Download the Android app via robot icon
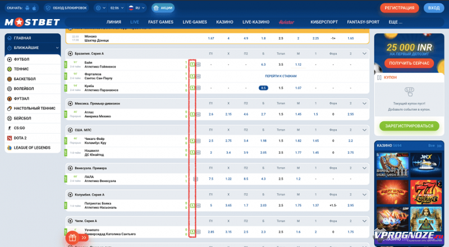The image size is (449, 247). tap(27, 8)
